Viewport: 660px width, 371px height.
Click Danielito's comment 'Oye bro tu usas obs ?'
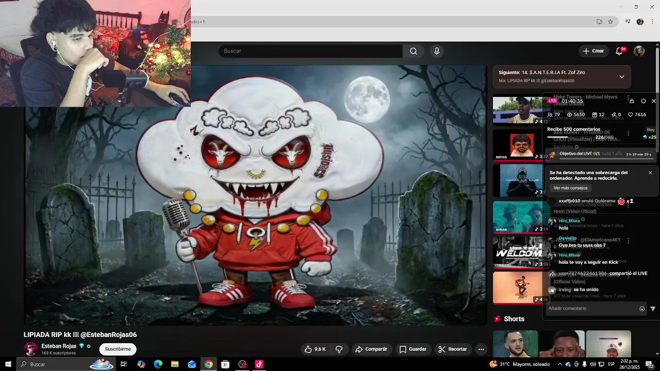(582, 245)
